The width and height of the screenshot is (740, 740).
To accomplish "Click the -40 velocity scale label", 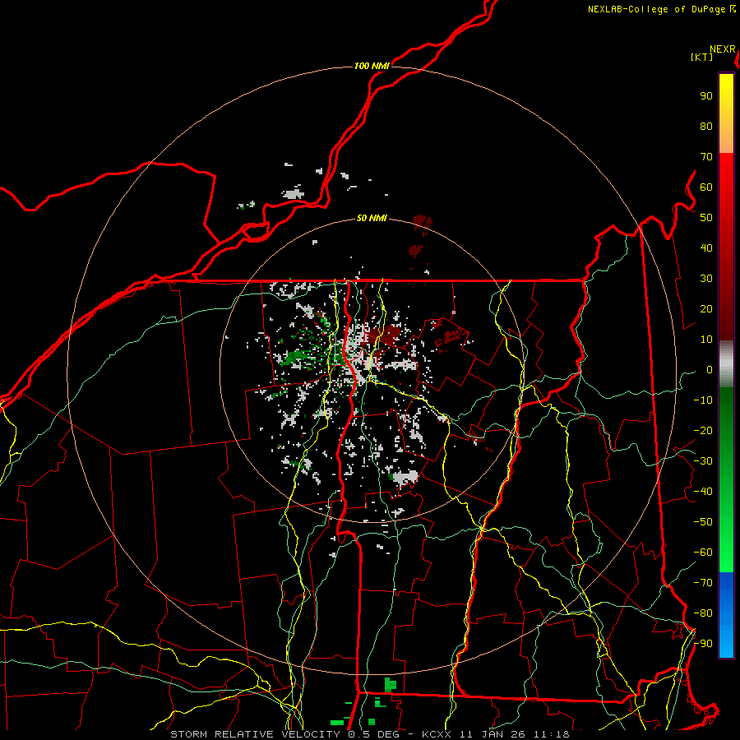I will (703, 492).
